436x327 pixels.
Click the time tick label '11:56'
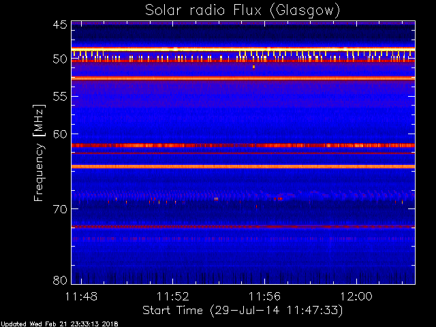(265, 296)
